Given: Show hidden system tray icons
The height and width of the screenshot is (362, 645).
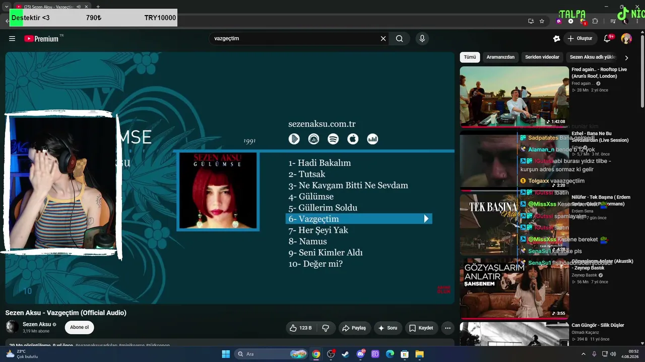Looking at the screenshot, I should [x=584, y=354].
